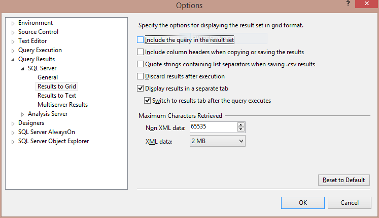This screenshot has width=379, height=218.
Task: Select Multiserver Results tree item
Action: point(62,105)
